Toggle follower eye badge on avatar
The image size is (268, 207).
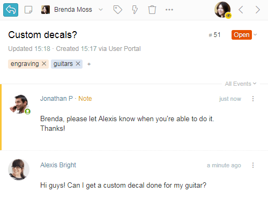[228, 16]
